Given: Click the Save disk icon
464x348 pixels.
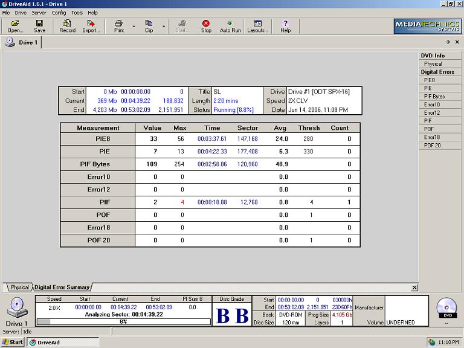Looking at the screenshot, I should 39,26.
